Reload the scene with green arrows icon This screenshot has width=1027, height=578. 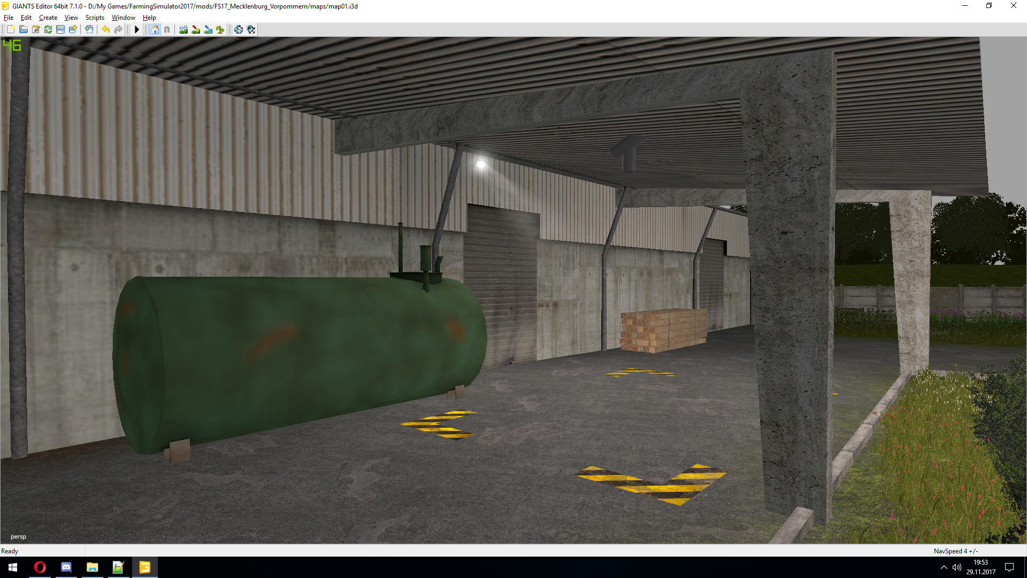(48, 29)
